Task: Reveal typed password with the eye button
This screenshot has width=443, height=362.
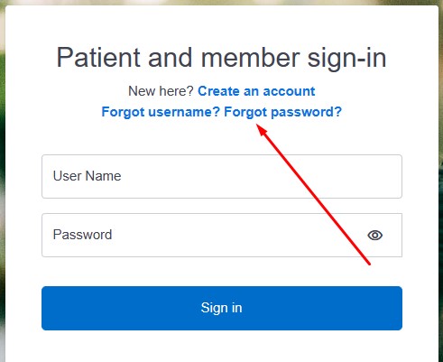Action: click(374, 235)
